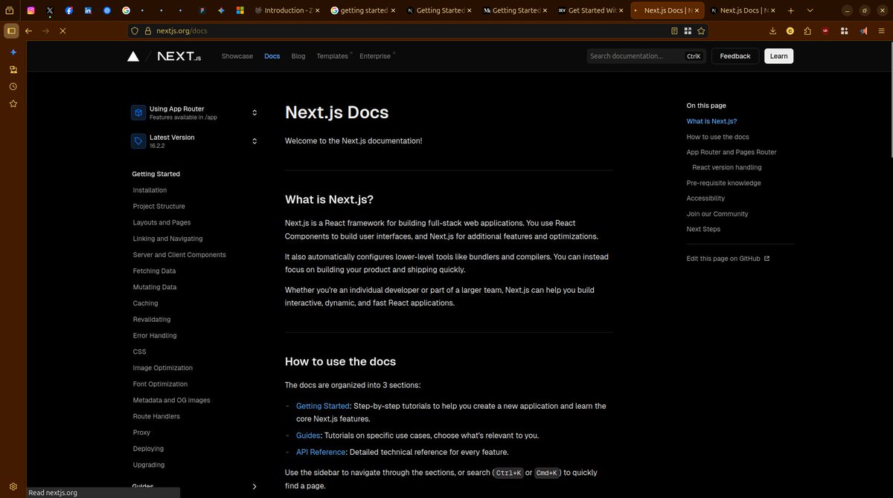Image resolution: width=893 pixels, height=498 pixels.
Task: Click the Next.js logo
Action: tap(179, 56)
